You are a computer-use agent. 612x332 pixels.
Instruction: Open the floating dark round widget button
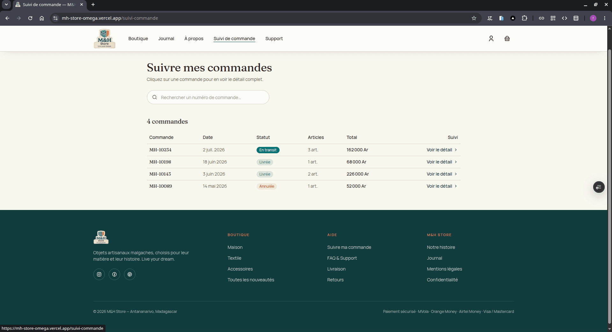click(599, 187)
